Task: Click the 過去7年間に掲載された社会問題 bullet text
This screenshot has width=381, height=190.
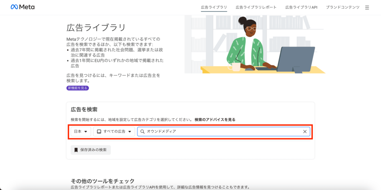Action: coord(117,53)
